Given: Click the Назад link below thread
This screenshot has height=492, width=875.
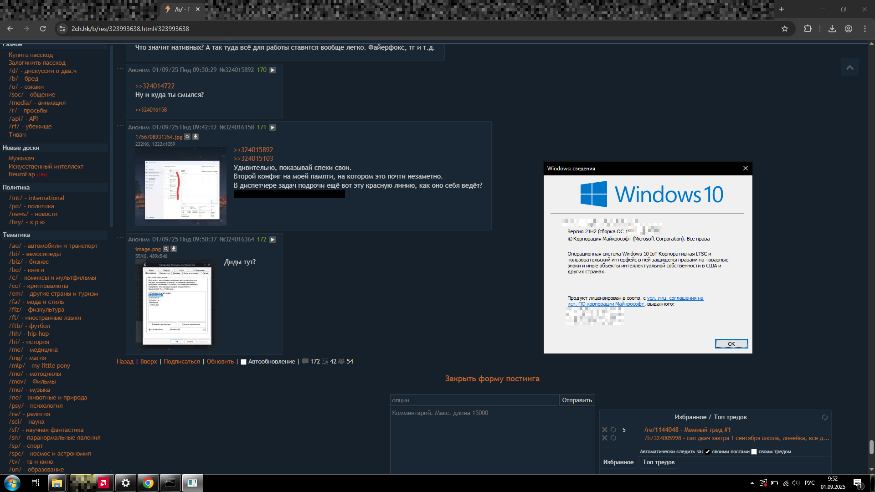Looking at the screenshot, I should [125, 361].
